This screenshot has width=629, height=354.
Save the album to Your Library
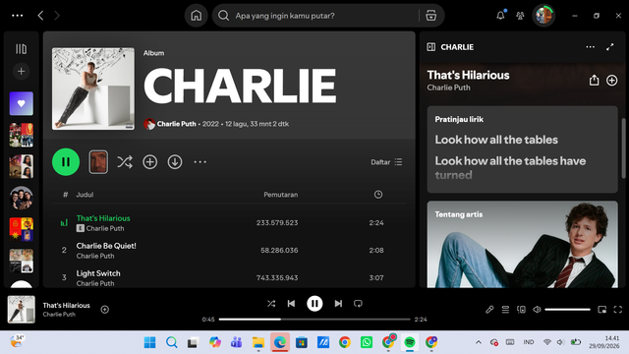pos(150,162)
